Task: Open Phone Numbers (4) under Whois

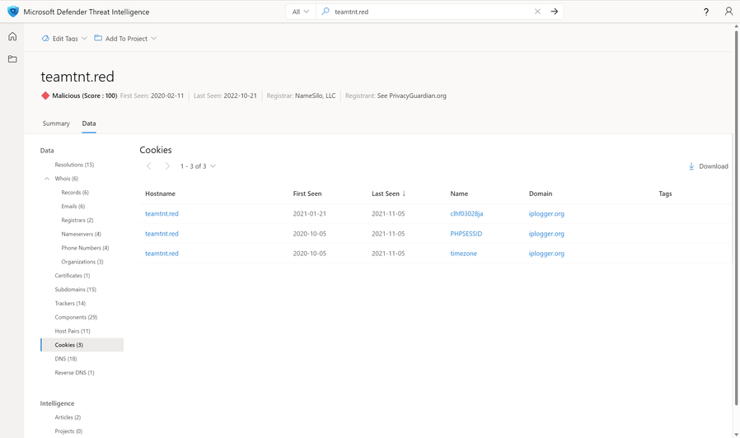Action: coord(85,248)
